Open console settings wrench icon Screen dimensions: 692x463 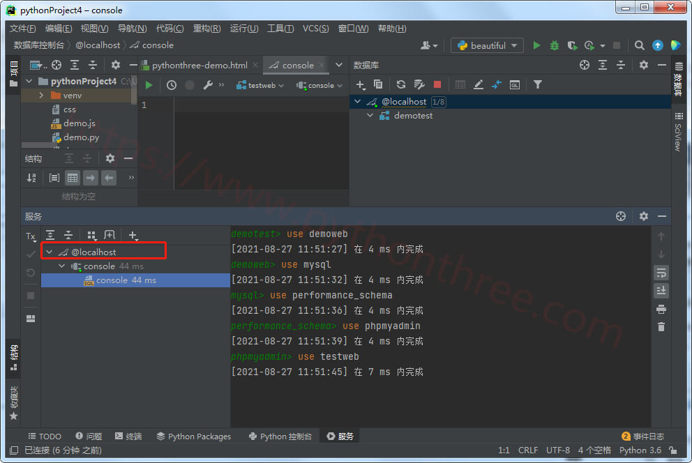[207, 85]
